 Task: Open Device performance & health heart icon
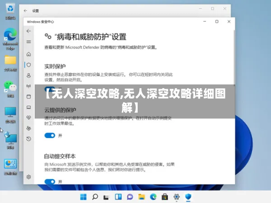click(x=29, y=117)
